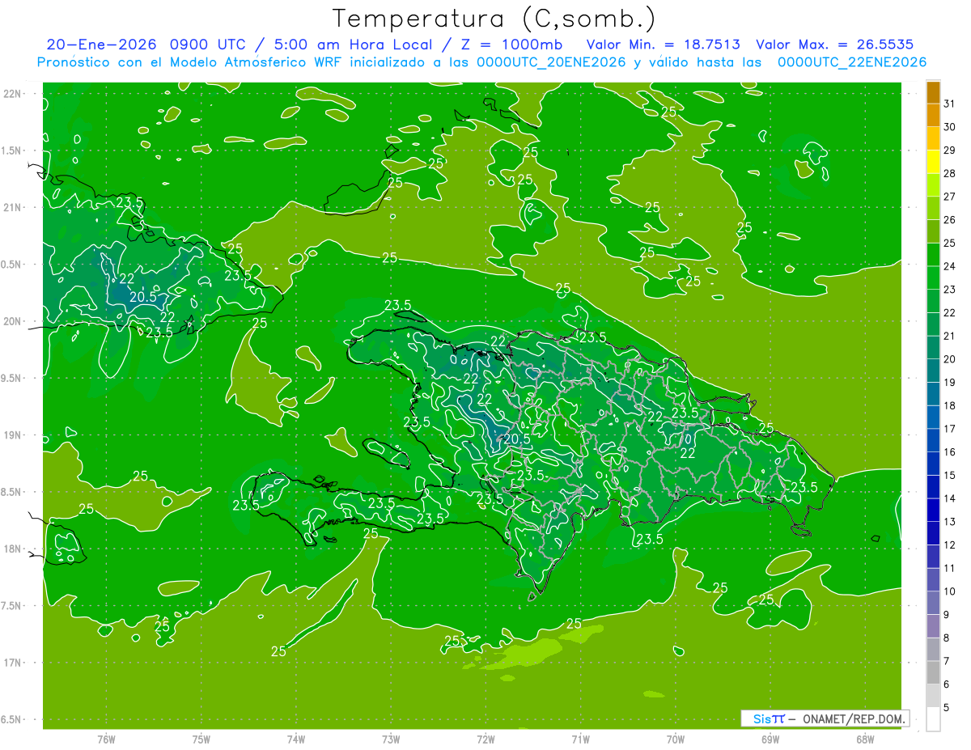
Task: Click the '70W' longitude axis label
Action: click(x=676, y=739)
